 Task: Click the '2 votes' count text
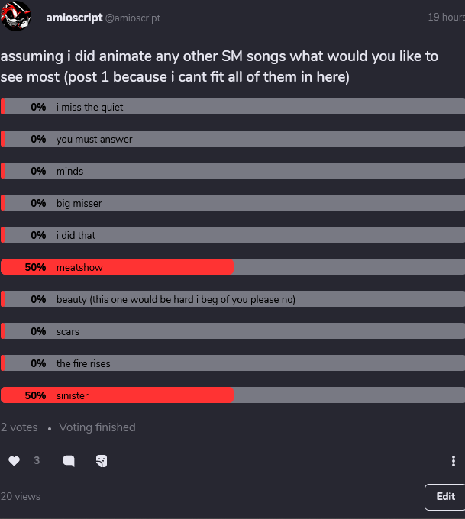(20, 427)
